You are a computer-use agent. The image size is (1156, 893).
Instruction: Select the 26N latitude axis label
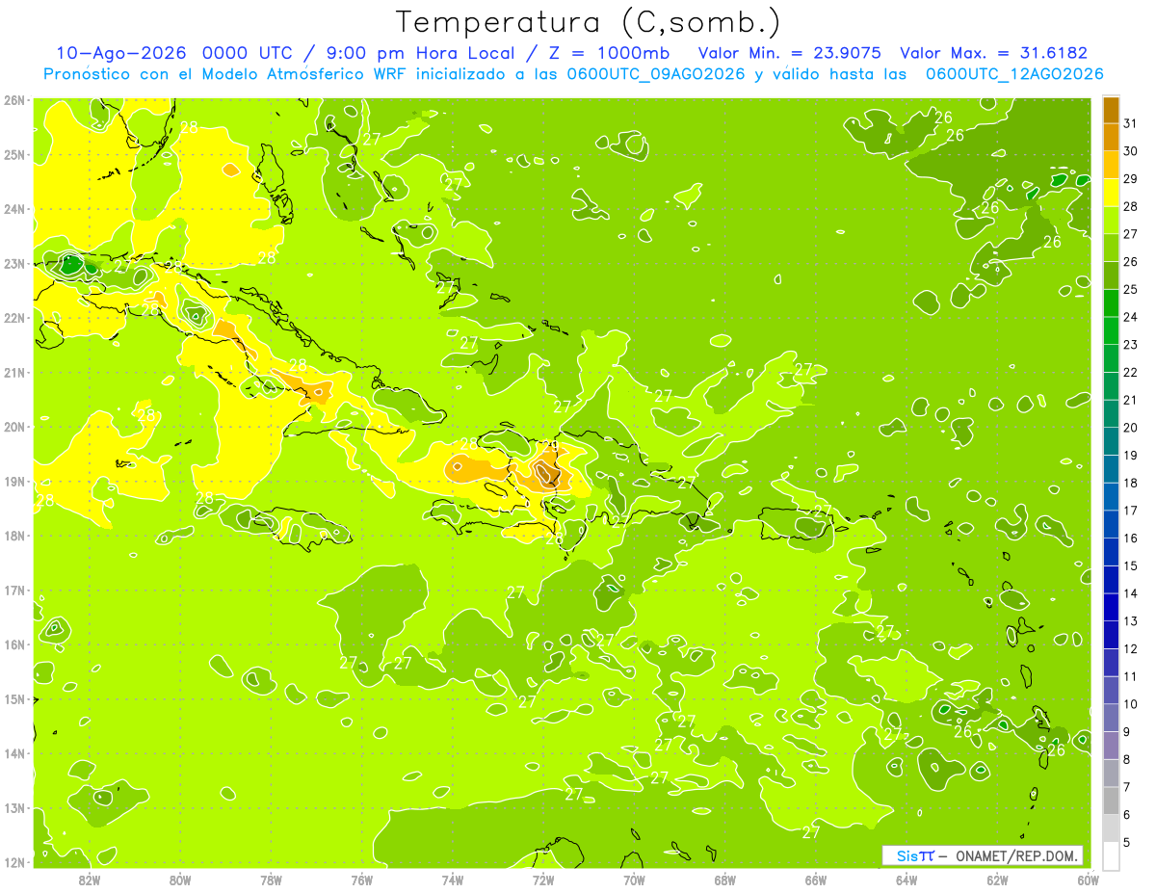coord(13,100)
